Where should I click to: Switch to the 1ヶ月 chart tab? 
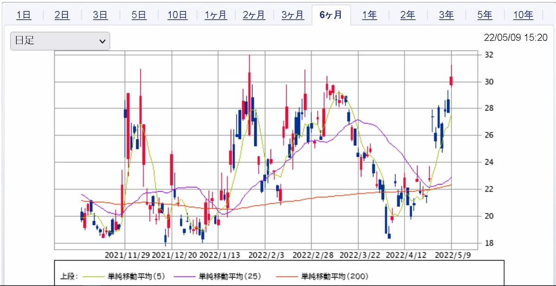(215, 15)
